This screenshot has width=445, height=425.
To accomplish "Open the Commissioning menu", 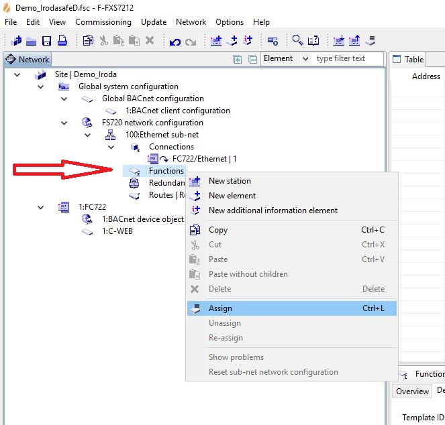I will [103, 22].
